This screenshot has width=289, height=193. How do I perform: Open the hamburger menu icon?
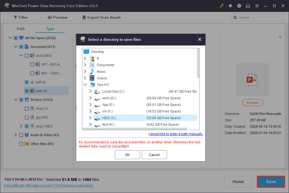click(257, 6)
